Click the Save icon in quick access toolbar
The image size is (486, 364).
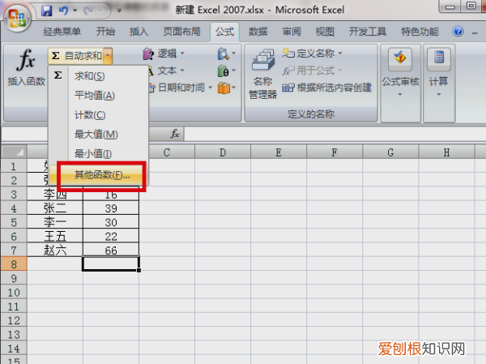(x=46, y=11)
